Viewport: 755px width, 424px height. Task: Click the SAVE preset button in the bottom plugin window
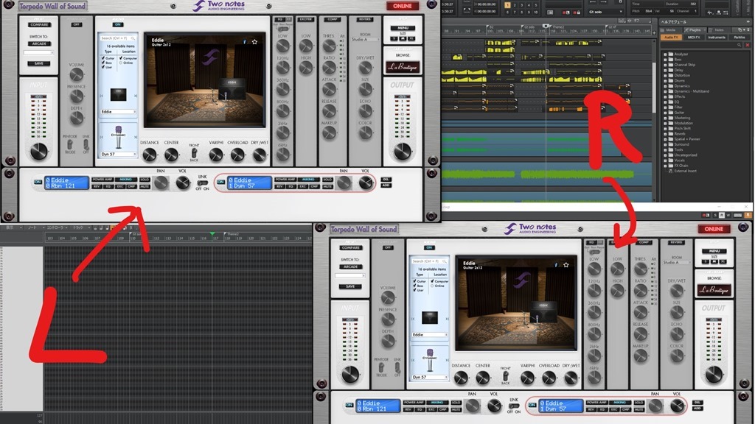[x=349, y=286]
